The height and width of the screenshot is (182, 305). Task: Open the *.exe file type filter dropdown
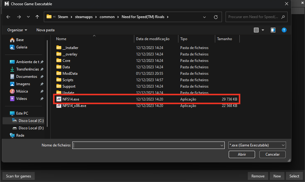click(x=257, y=145)
